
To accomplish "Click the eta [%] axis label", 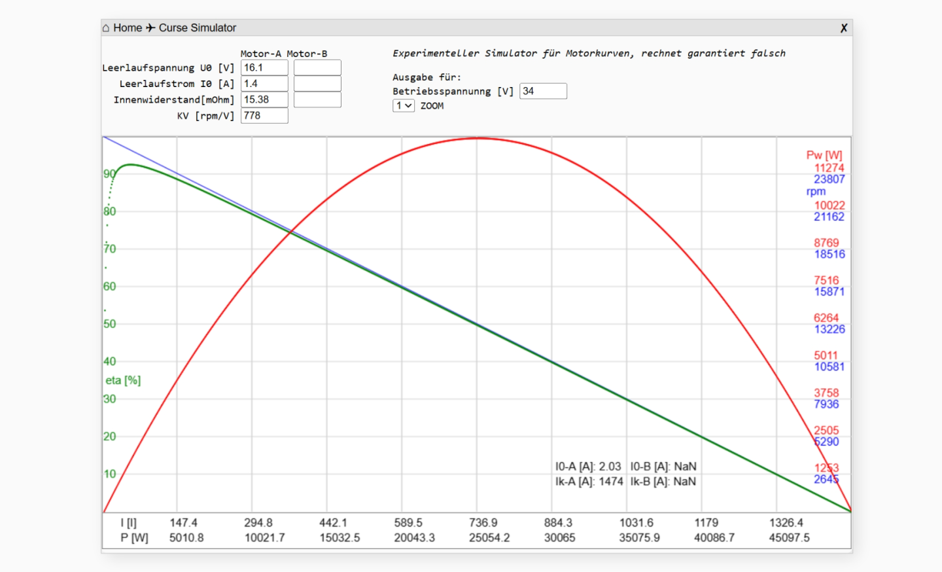I will point(123,380).
